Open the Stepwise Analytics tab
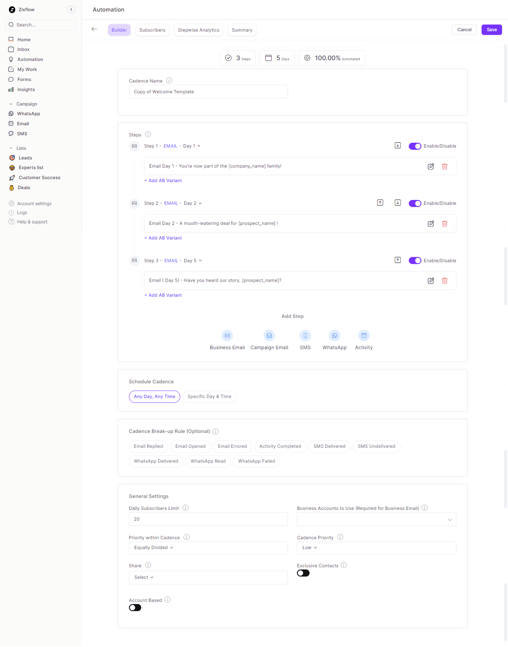 198,30
